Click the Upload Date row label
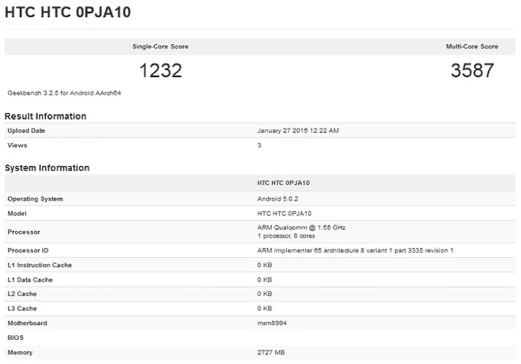Screen dimensions: 521x364 (26, 131)
